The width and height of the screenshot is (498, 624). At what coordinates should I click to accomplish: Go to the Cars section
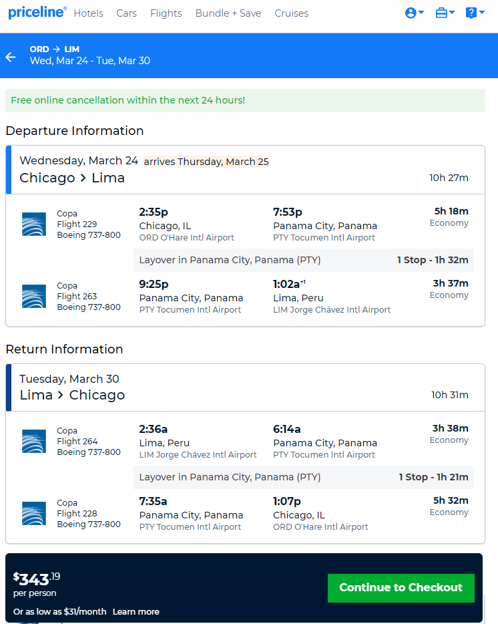click(x=126, y=13)
